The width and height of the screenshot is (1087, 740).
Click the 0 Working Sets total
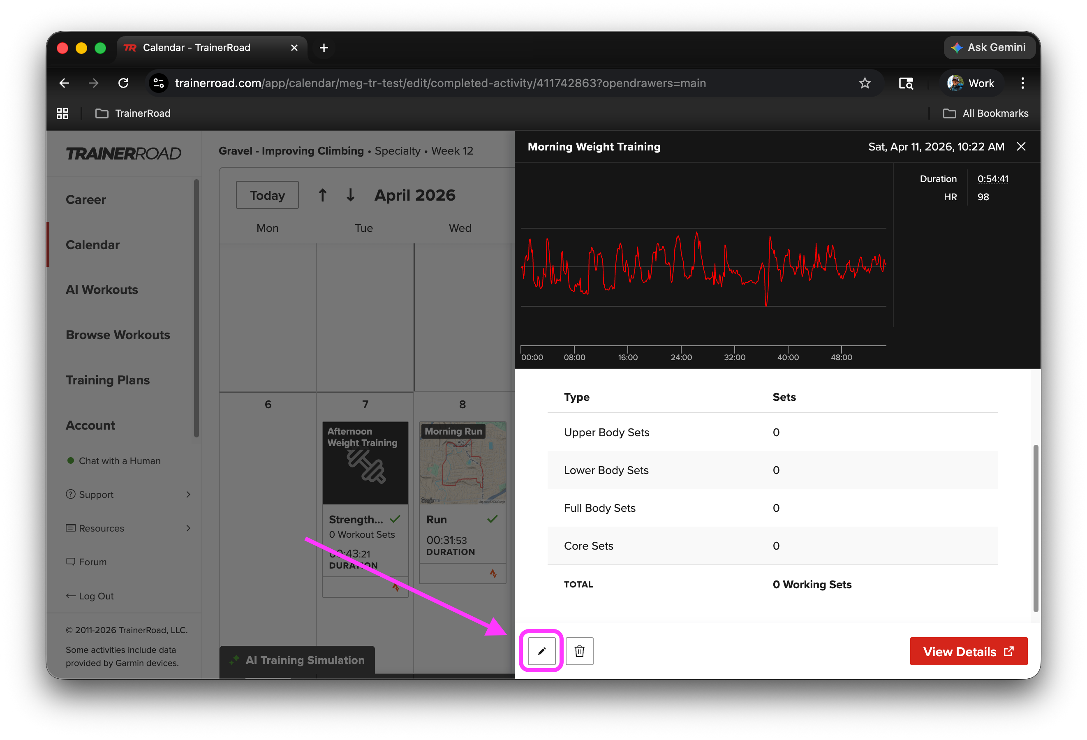(812, 585)
